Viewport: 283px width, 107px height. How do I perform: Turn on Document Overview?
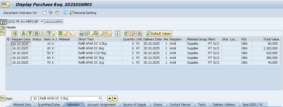[20, 13]
